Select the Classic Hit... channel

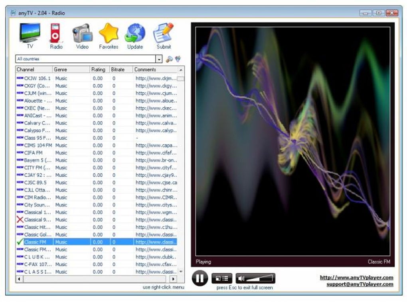coord(97,227)
